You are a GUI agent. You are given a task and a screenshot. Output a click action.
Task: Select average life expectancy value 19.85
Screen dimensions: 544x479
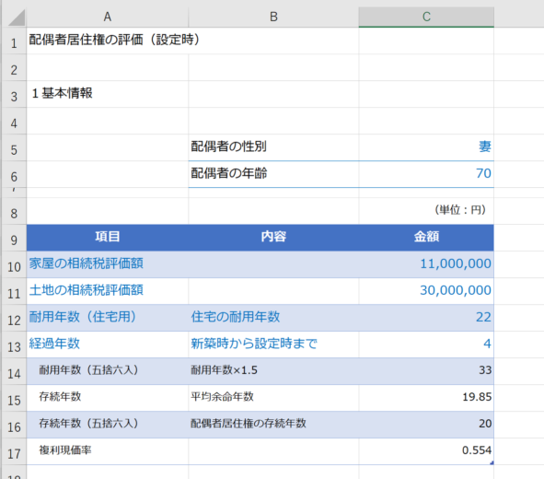426,398
